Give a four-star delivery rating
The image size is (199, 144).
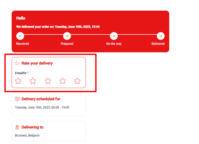click(x=63, y=81)
